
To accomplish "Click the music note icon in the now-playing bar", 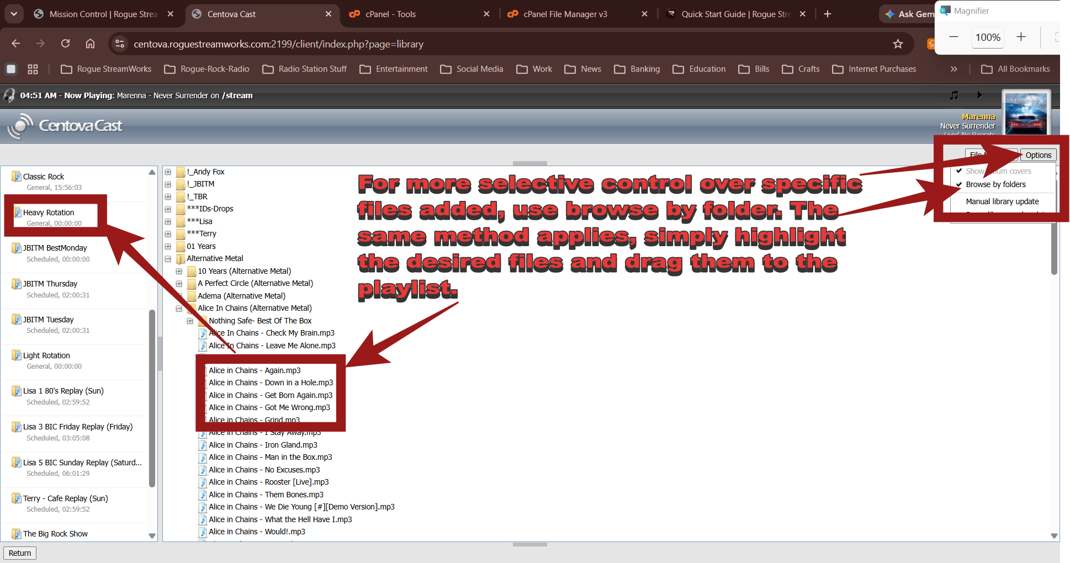I will point(954,95).
